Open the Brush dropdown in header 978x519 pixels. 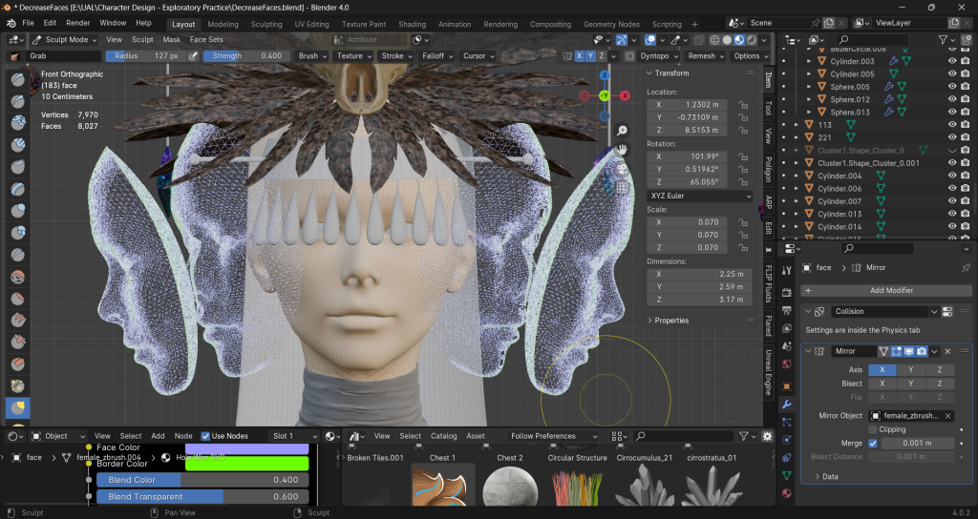[312, 56]
